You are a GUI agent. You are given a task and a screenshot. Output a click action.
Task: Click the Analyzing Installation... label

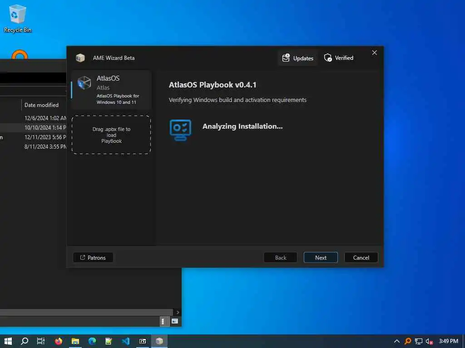tap(242, 126)
